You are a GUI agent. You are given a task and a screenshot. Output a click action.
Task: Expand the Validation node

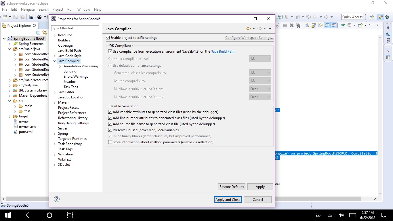click(x=55, y=154)
